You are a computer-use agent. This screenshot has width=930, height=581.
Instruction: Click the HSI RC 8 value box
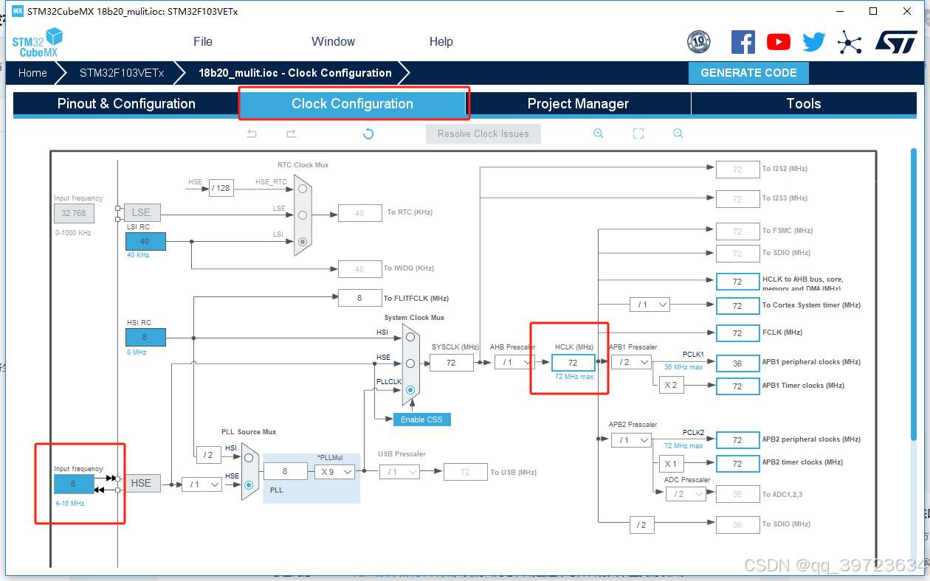point(145,337)
